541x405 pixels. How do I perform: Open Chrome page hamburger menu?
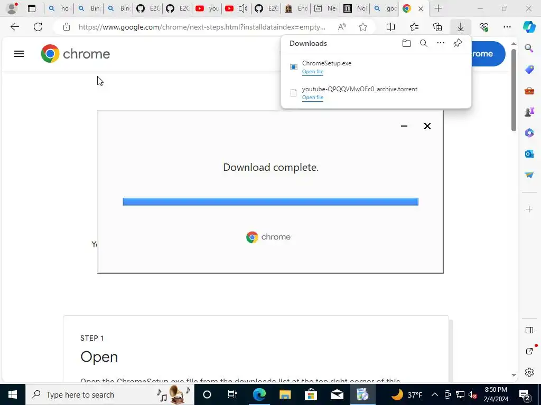point(19,54)
